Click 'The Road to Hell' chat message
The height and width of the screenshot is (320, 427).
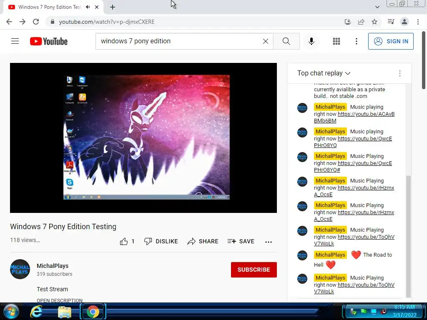353,260
